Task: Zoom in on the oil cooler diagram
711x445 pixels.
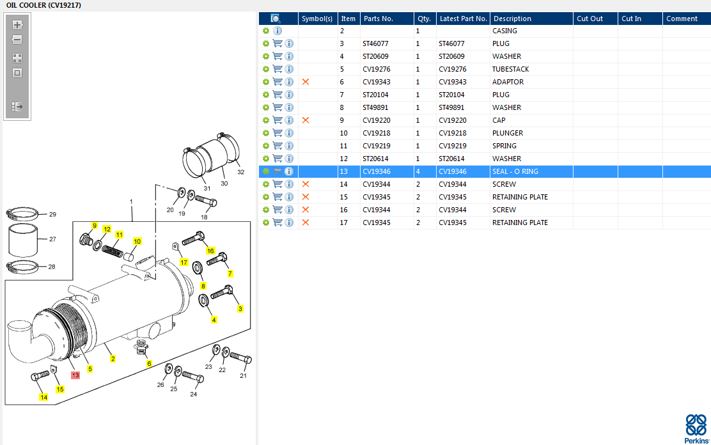Action: [x=17, y=25]
